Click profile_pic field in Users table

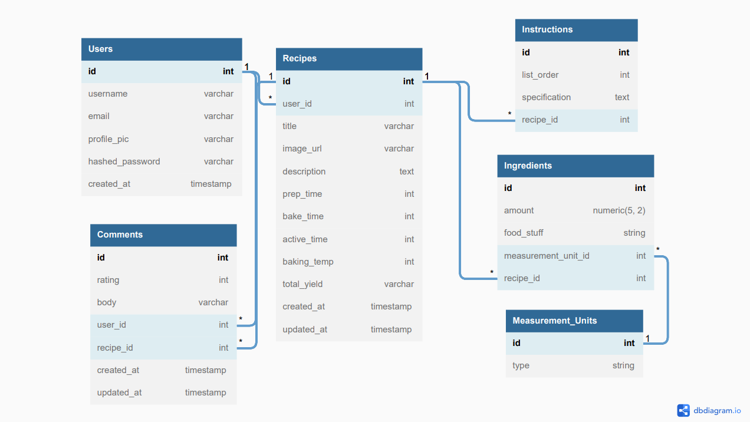(162, 139)
